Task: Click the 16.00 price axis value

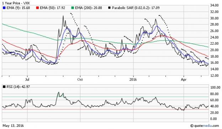Action: point(214,63)
